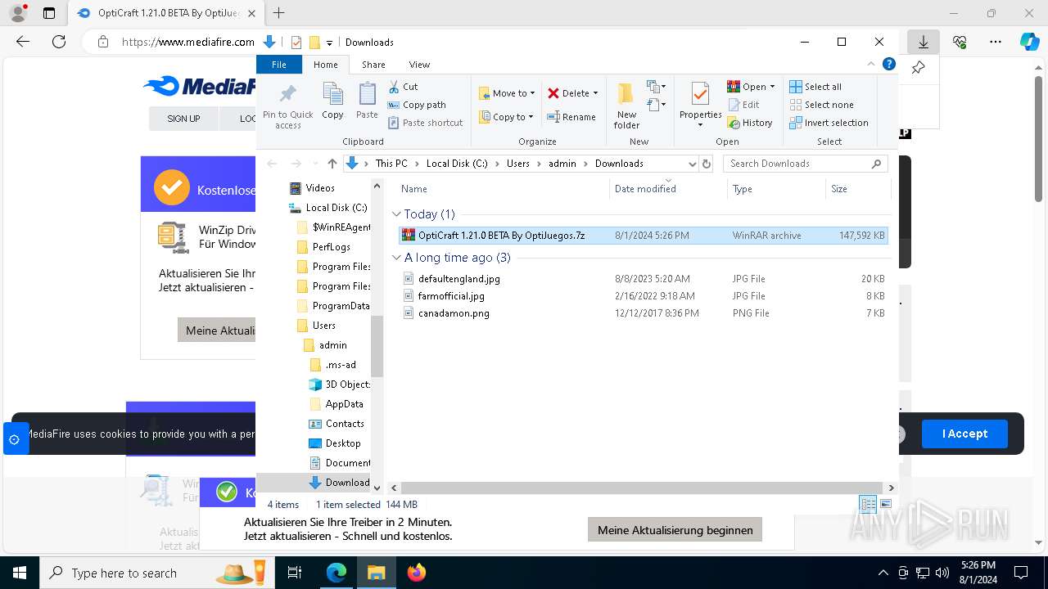The height and width of the screenshot is (589, 1048).
Task: Create a New folder
Action: 626,106
